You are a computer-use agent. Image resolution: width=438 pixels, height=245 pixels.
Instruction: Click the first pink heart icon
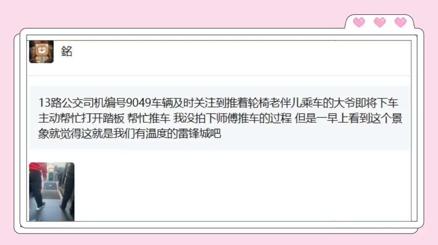[x=359, y=22]
